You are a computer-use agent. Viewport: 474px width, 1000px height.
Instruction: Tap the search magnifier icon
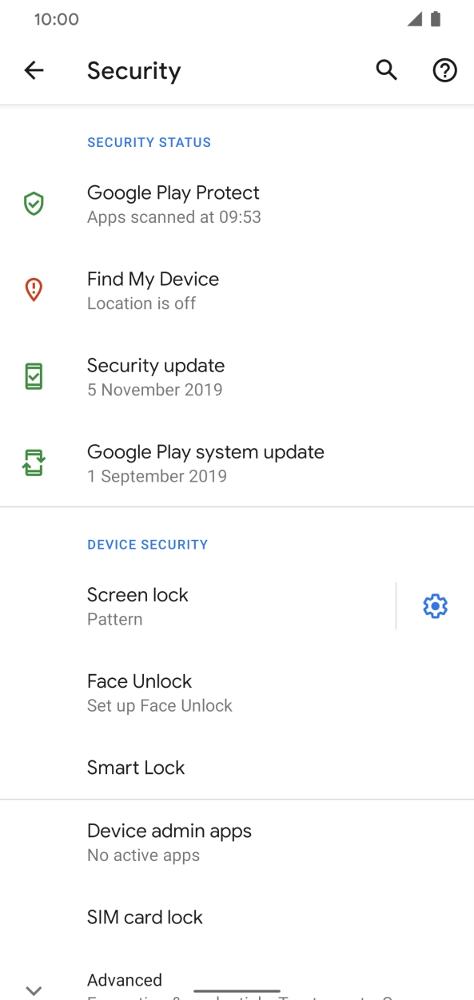[386, 70]
